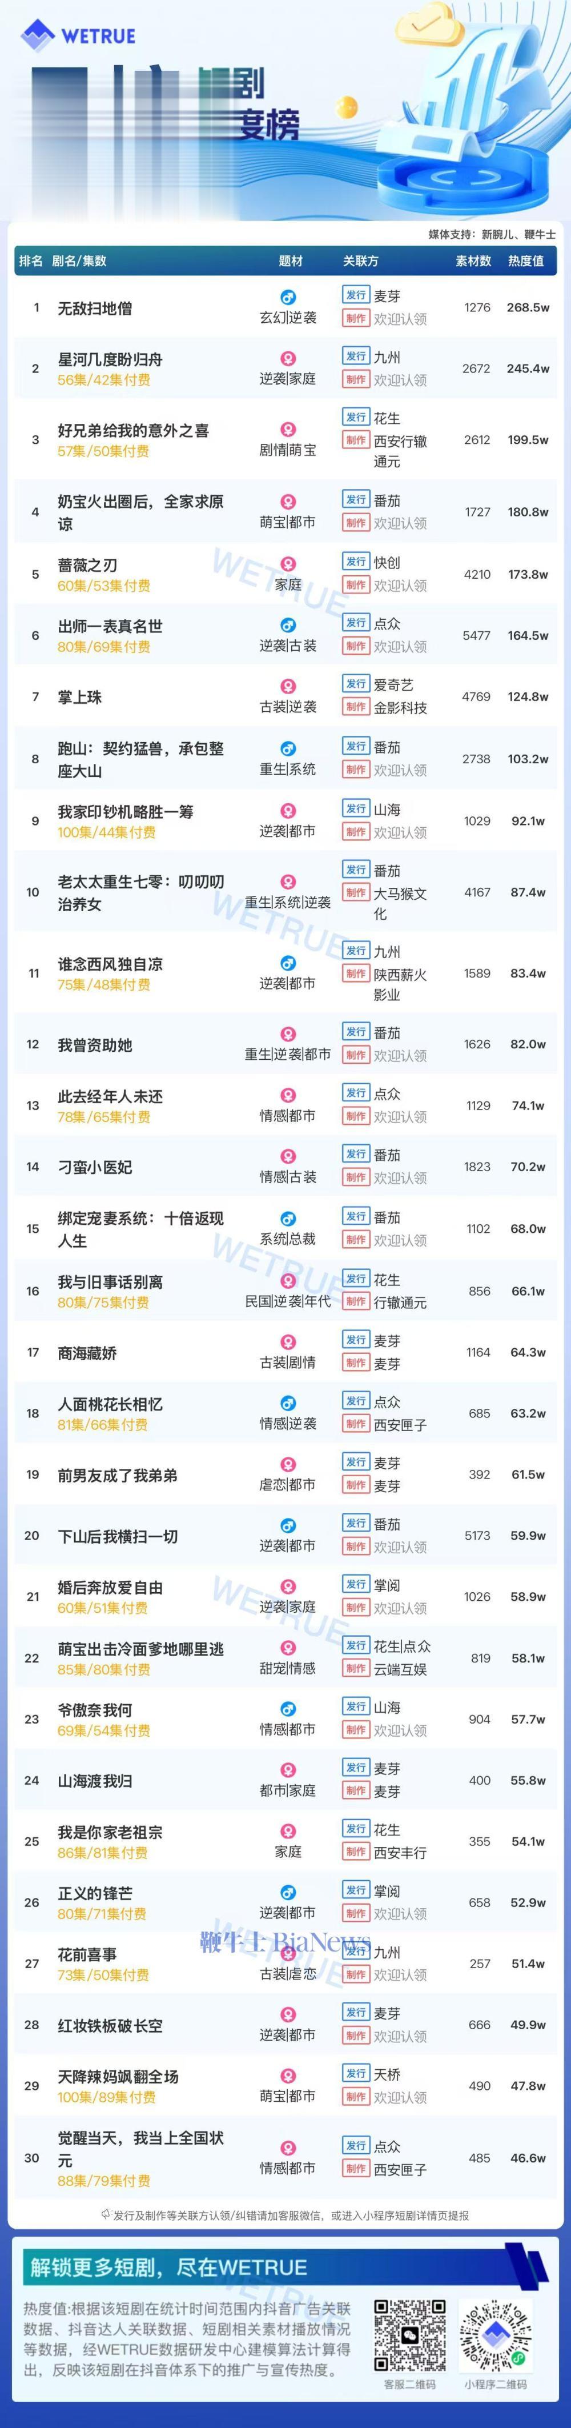The height and width of the screenshot is (2428, 571).
Task: Click the 热度值 column header
Action: (x=526, y=261)
